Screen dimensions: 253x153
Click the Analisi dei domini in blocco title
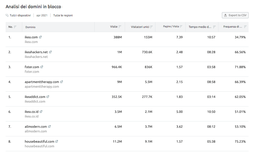(33, 6)
